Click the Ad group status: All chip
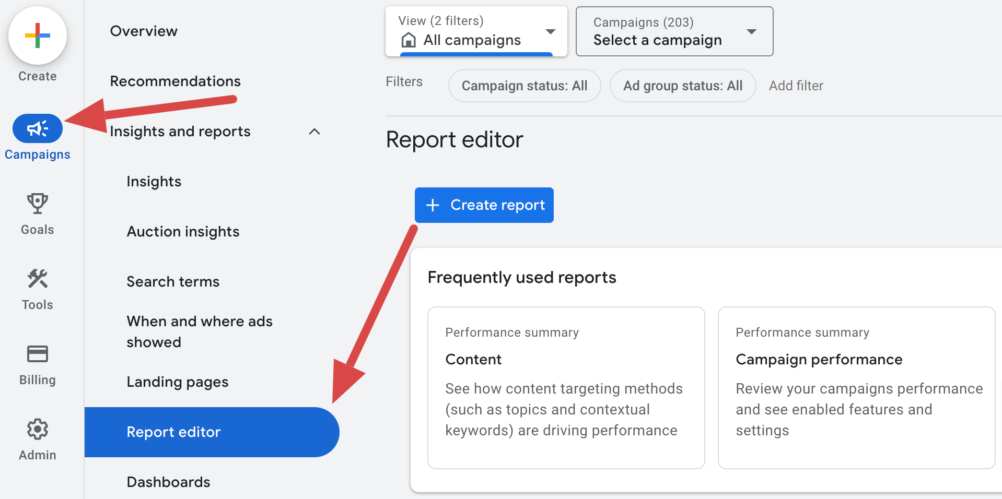1002x499 pixels. 683,86
